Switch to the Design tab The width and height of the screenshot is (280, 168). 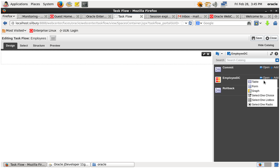pyautogui.click(x=10, y=46)
